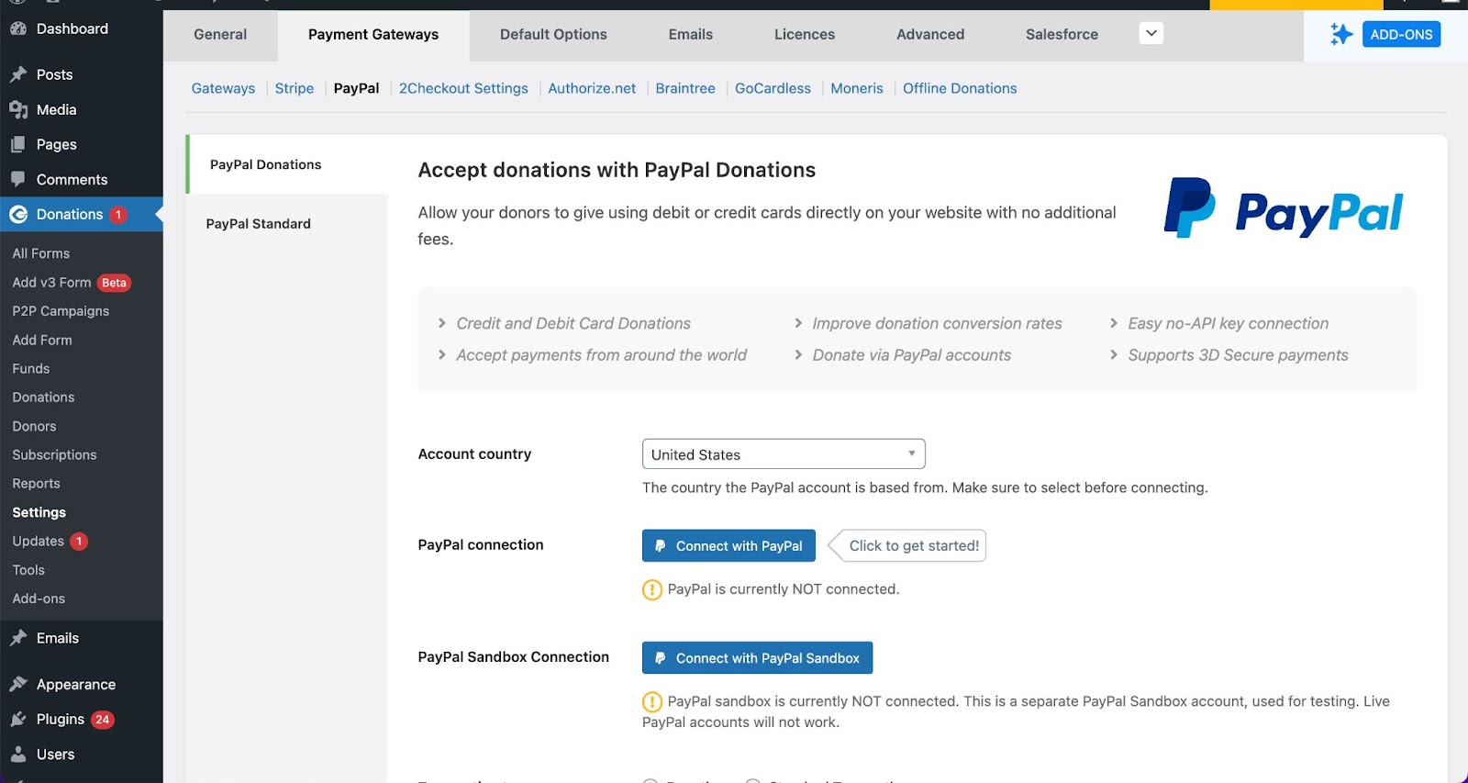Select the PayPal sub-section link
The width and height of the screenshot is (1468, 783).
coord(356,89)
